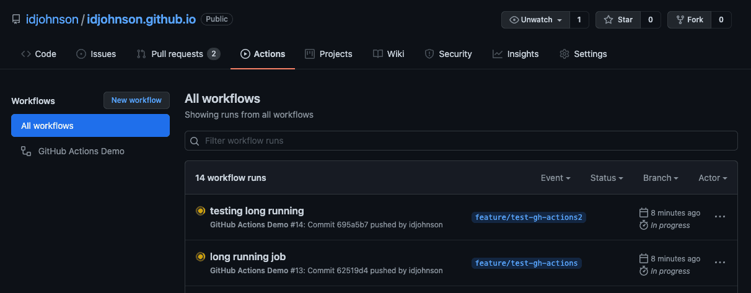Viewport: 751px width, 293px height.
Task: Open the Branch filter dropdown
Action: pos(661,178)
